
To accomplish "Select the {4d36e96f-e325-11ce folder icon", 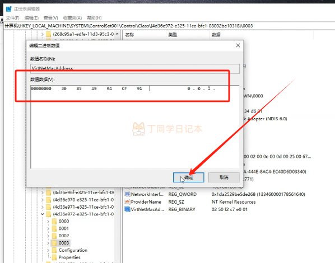I will click(x=49, y=192).
